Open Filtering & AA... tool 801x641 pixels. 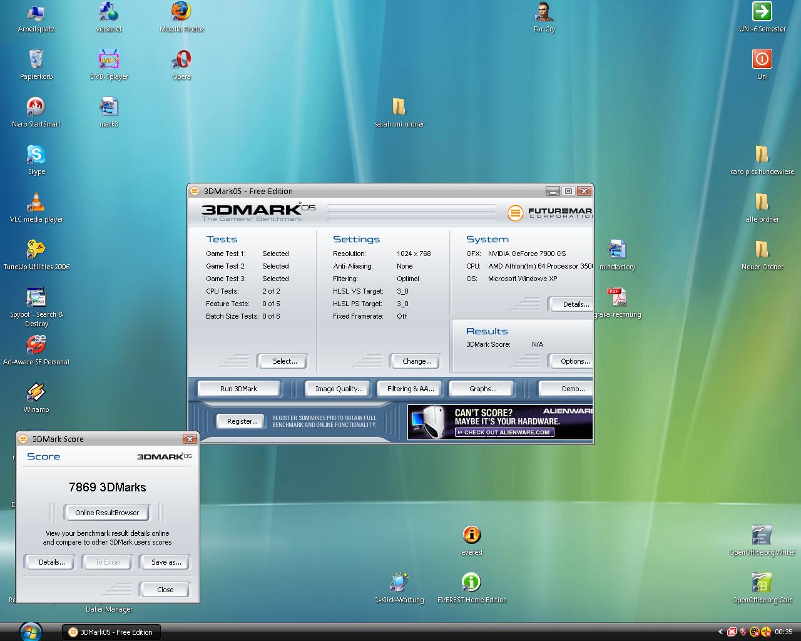point(410,389)
